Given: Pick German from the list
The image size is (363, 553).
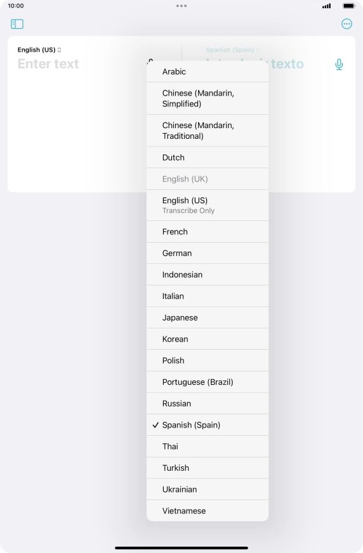Looking at the screenshot, I should point(208,253).
